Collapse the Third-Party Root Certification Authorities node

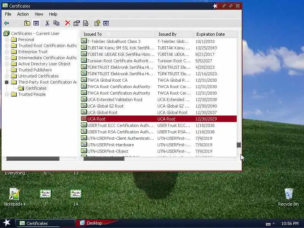[7, 82]
